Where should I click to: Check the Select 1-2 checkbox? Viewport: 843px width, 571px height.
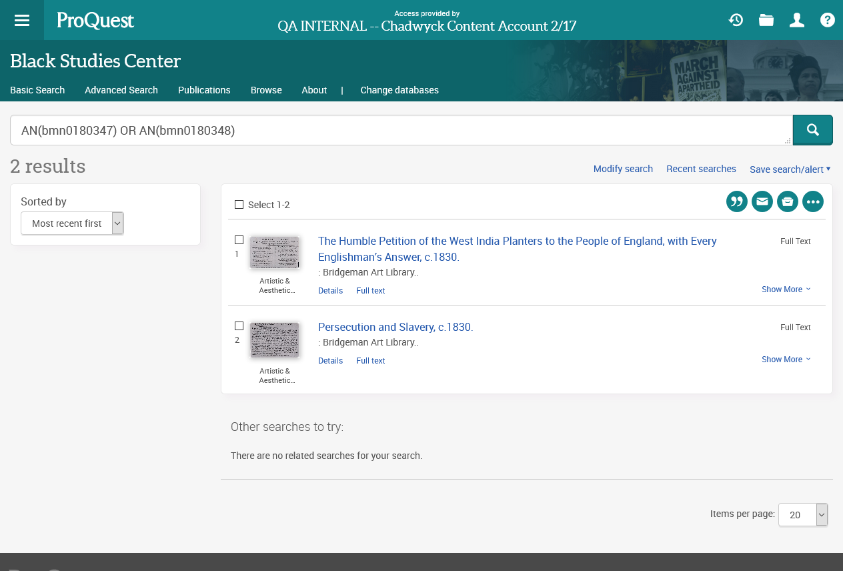point(239,205)
